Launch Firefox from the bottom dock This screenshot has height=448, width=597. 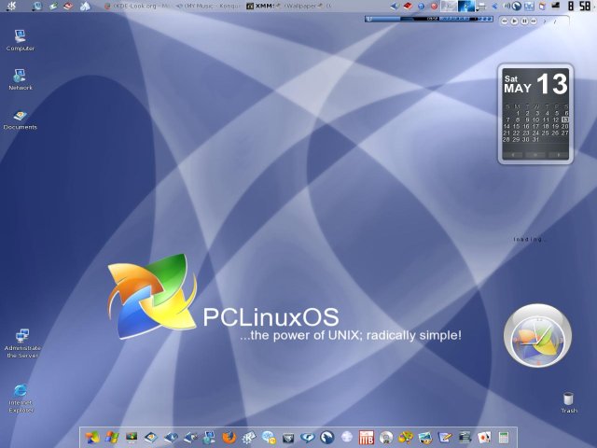click(x=229, y=438)
